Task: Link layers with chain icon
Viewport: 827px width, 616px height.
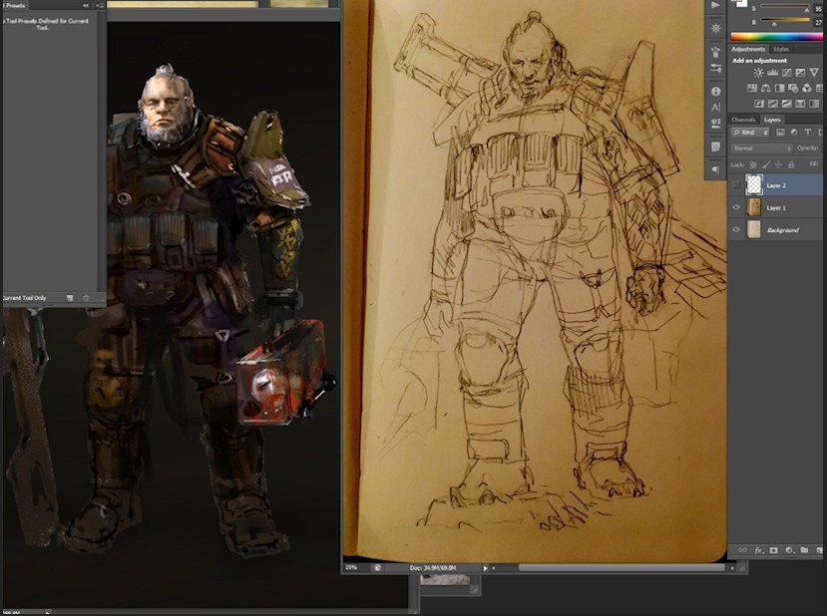Action: [x=742, y=550]
